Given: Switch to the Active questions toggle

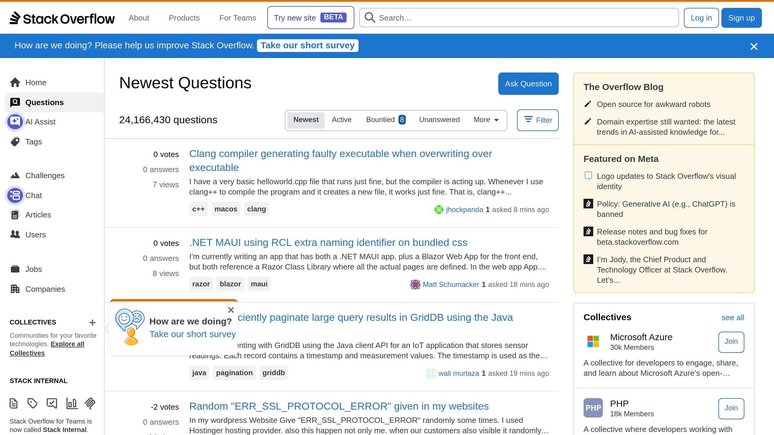Looking at the screenshot, I should 342,120.
